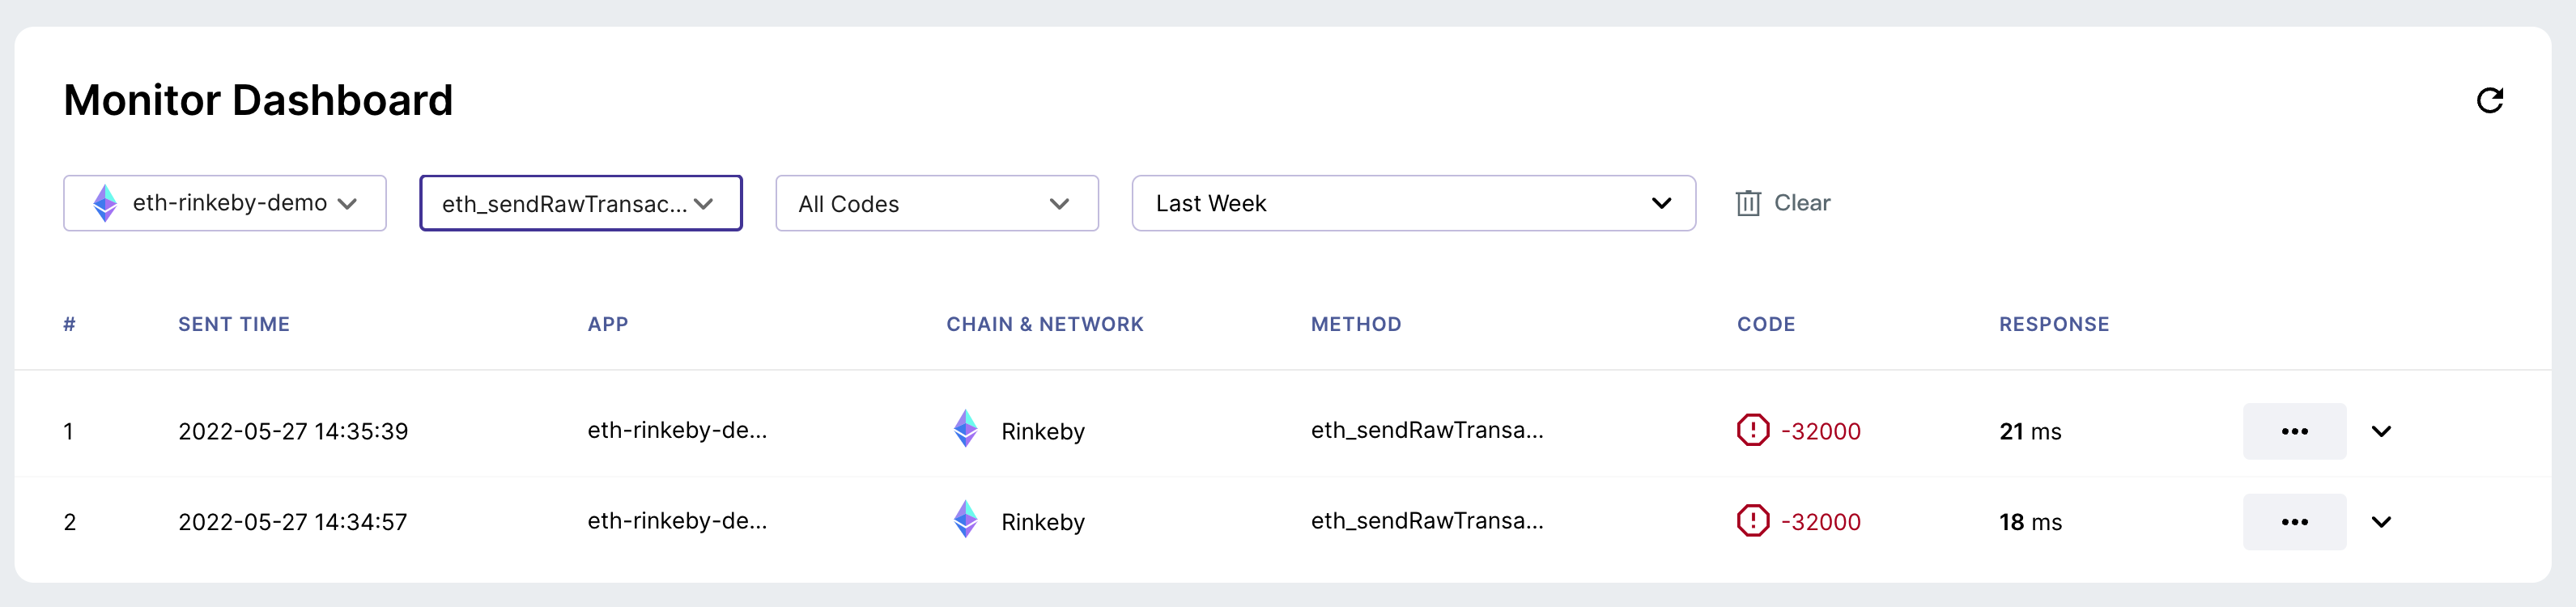Viewport: 2576px width, 607px height.
Task: Expand row 1 details with the chevron
Action: point(2381,431)
